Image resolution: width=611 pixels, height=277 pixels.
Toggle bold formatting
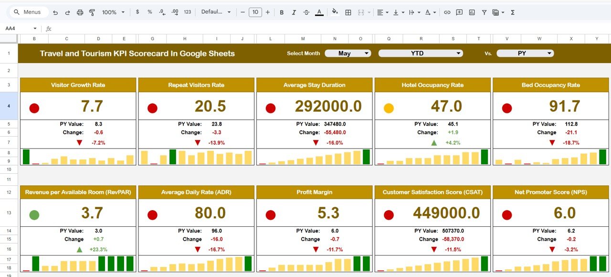click(282, 12)
